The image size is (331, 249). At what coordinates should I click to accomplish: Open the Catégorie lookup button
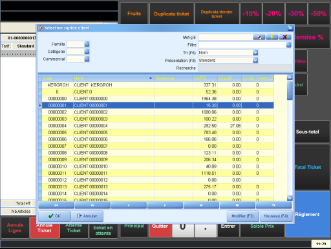point(87,52)
